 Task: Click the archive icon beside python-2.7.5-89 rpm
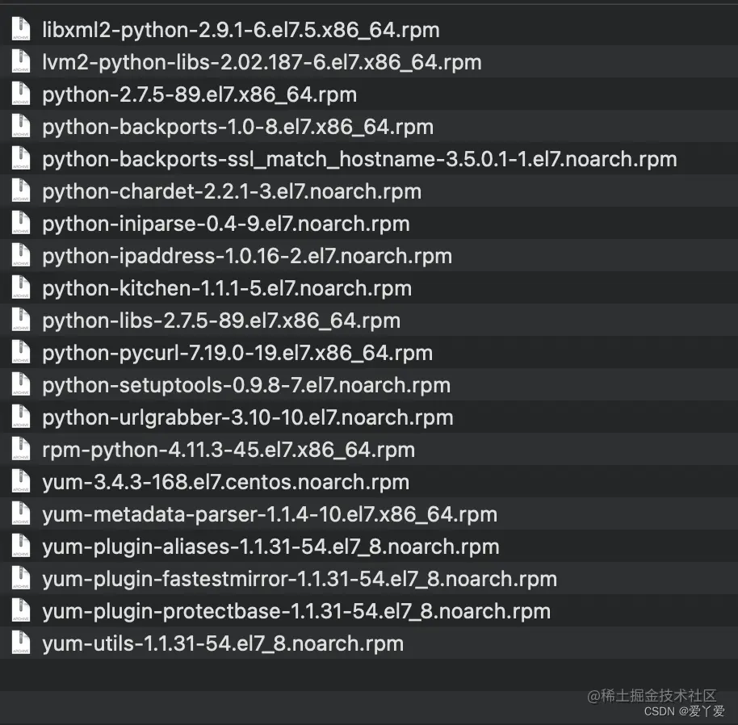tap(20, 94)
